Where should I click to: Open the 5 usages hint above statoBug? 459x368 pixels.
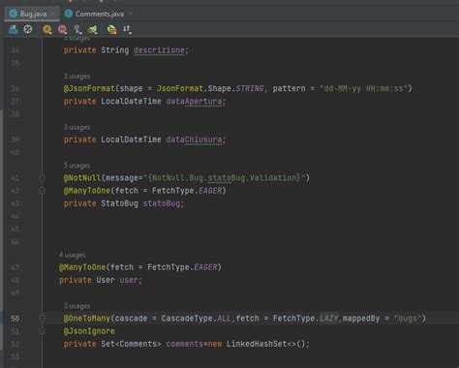(x=76, y=166)
